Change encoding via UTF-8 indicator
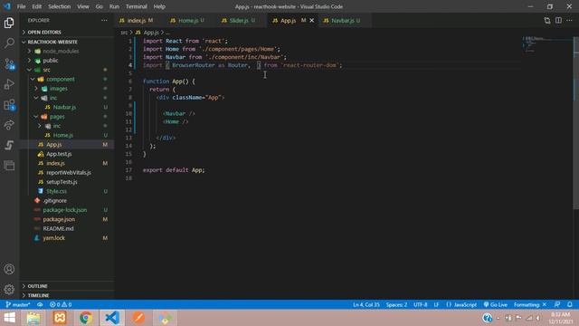579x326 pixels. (x=420, y=304)
